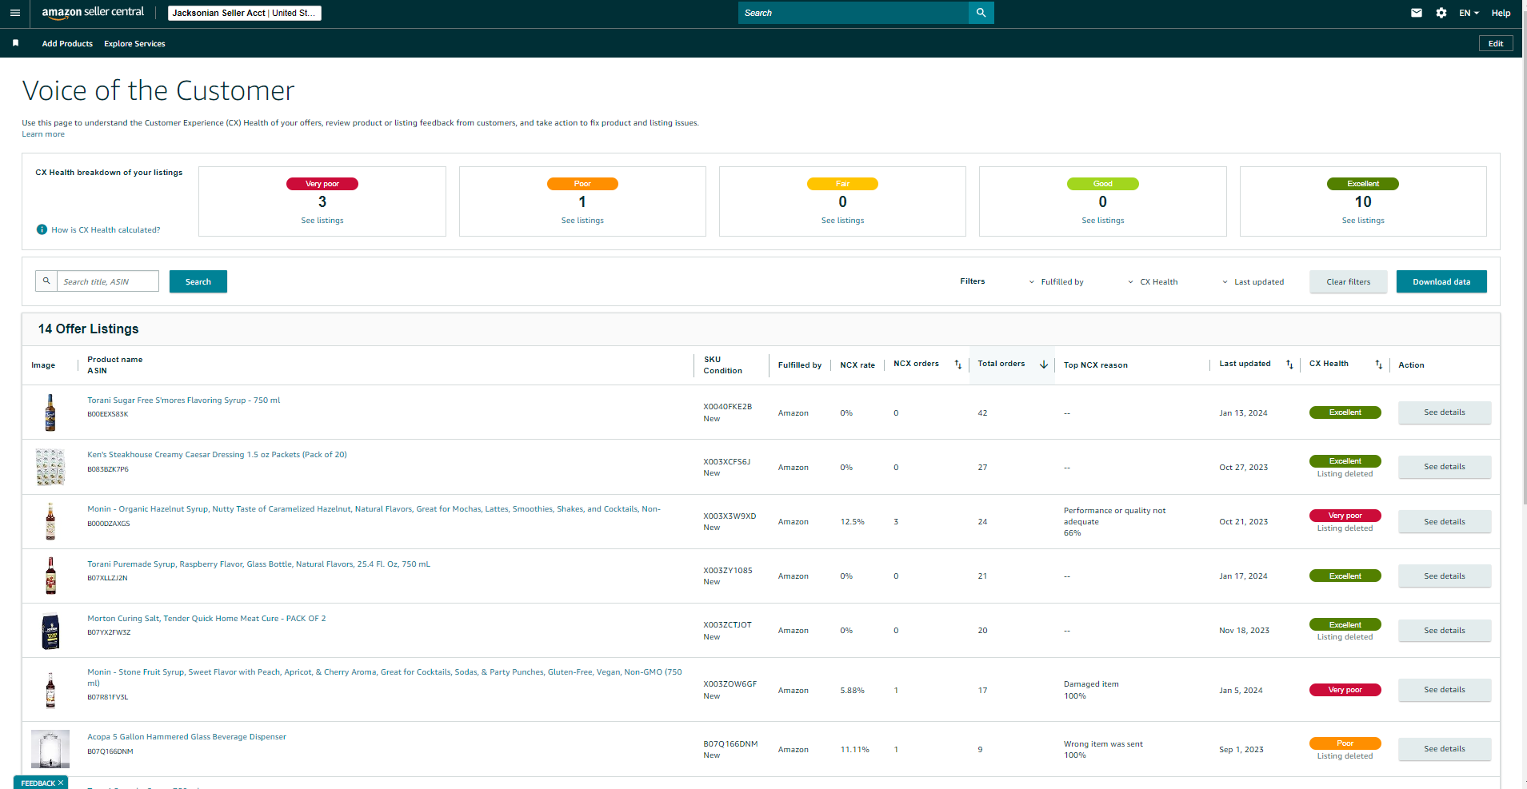Sort by Last updated arrows icon
1527x789 pixels.
point(1289,365)
